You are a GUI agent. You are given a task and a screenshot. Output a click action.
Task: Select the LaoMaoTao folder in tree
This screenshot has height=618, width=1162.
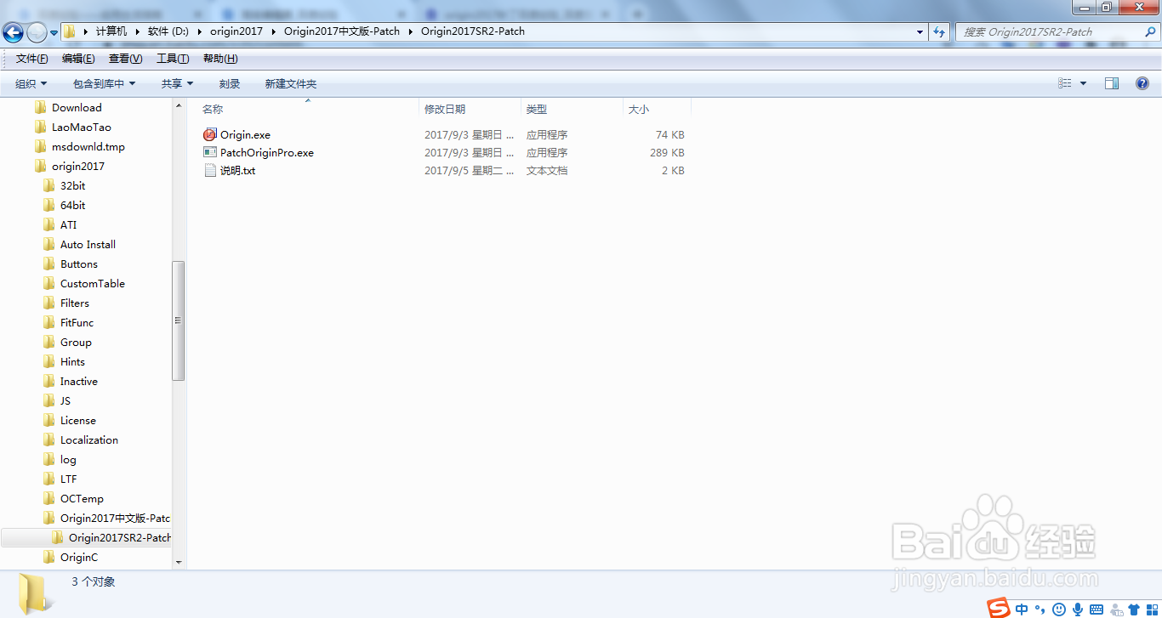pyautogui.click(x=82, y=127)
